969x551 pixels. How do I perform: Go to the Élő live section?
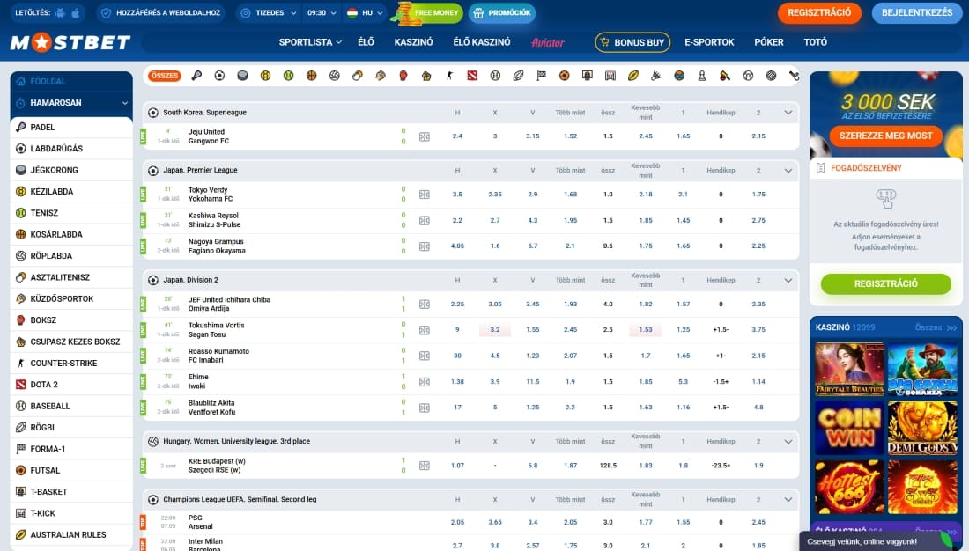[366, 42]
